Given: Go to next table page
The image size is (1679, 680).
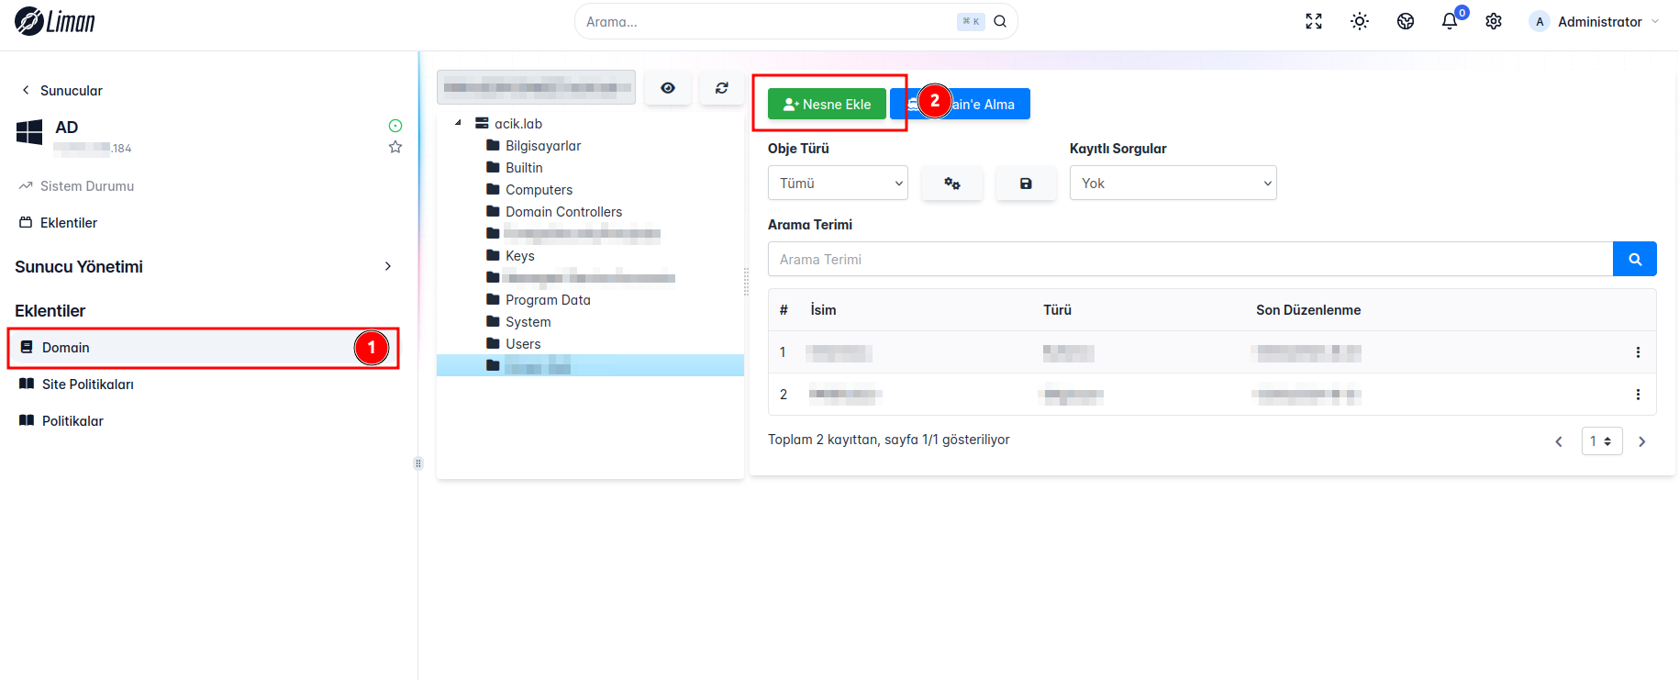Looking at the screenshot, I should coord(1642,441).
